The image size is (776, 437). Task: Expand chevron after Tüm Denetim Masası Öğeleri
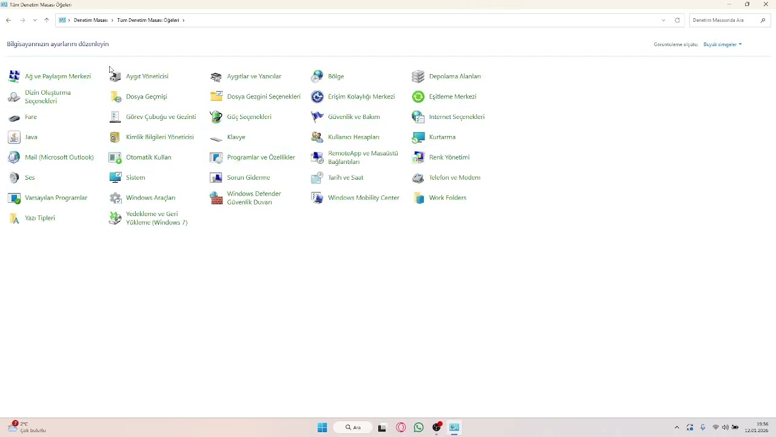183,20
